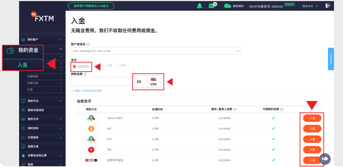The height and width of the screenshot is (167, 343).
Task: Click 请输入有效的存款金额 hint text
Action: (x=88, y=91)
